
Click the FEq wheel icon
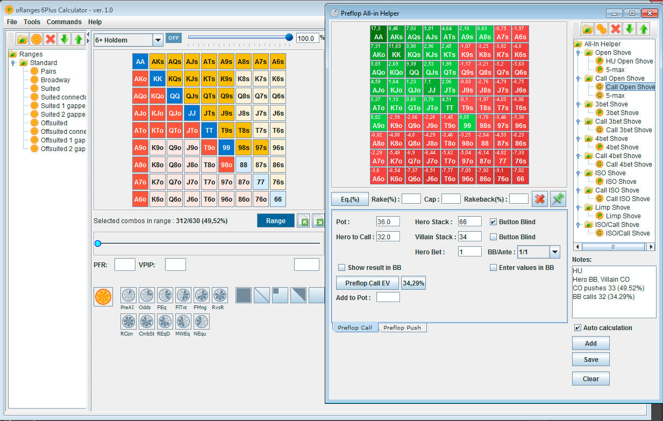click(165, 295)
